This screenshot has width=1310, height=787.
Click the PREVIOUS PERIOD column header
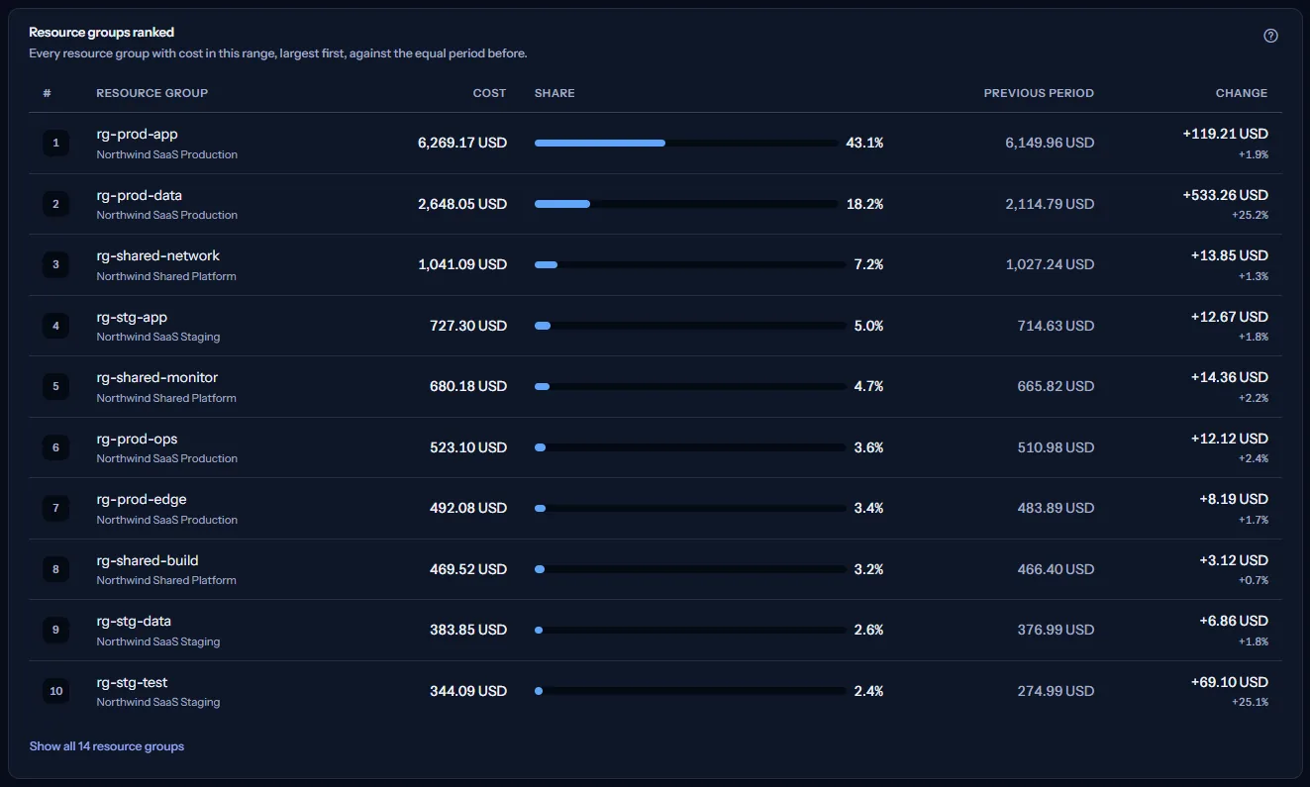[1039, 93]
